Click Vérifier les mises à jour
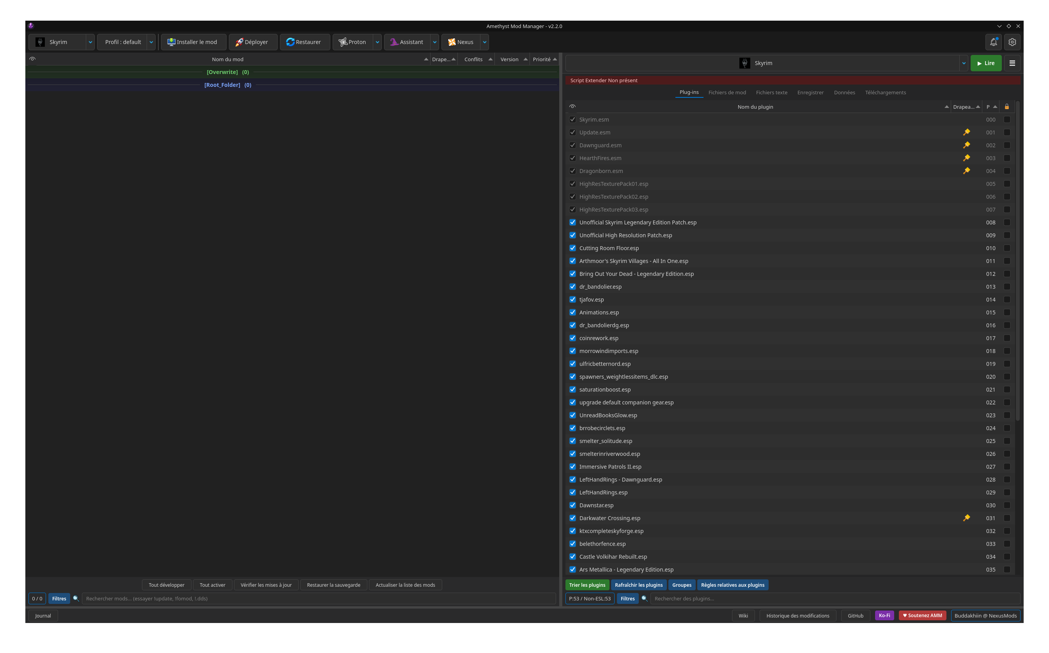Screen dimensions: 1049x653 (266, 585)
